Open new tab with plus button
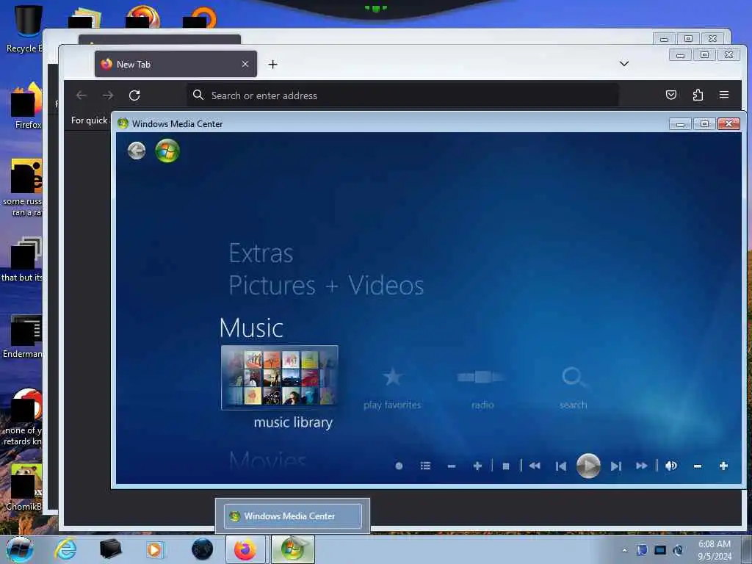The image size is (752, 564). click(273, 65)
